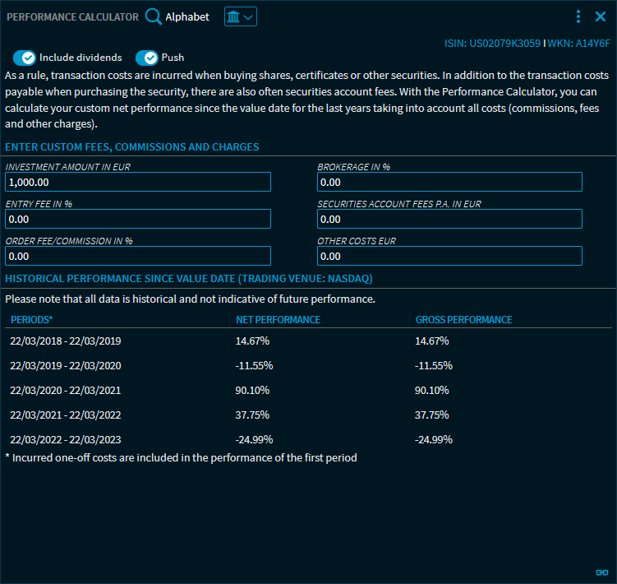This screenshot has height=584, width=617.
Task: Select the 22/03/2020 - 22/03/2021 period row
Action: 66,390
